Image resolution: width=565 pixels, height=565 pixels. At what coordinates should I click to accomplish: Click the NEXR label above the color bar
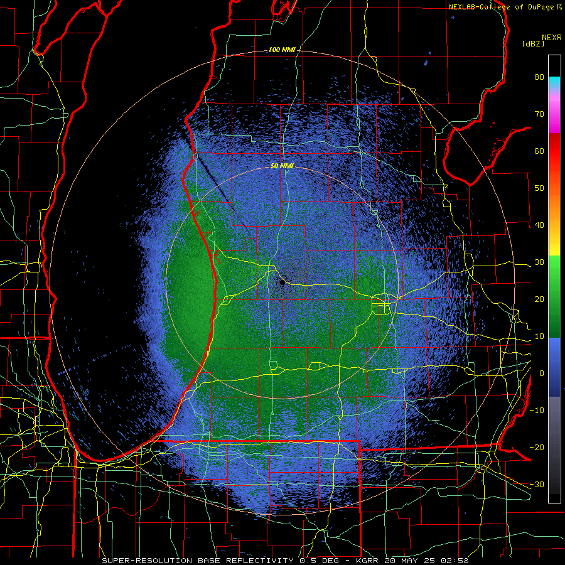552,37
